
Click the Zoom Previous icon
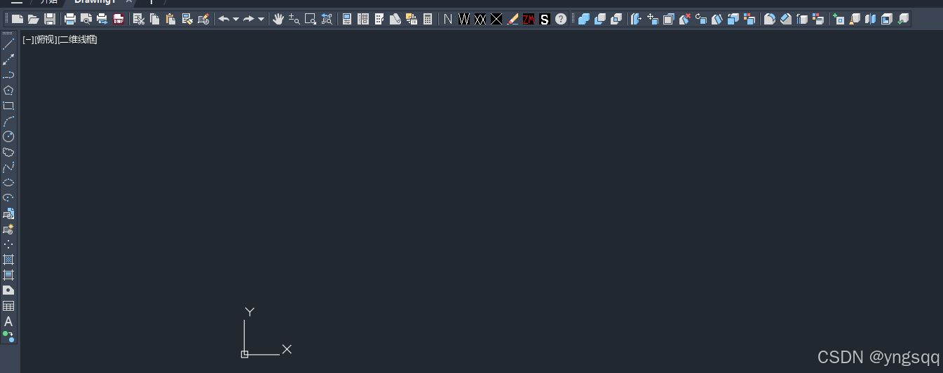327,19
